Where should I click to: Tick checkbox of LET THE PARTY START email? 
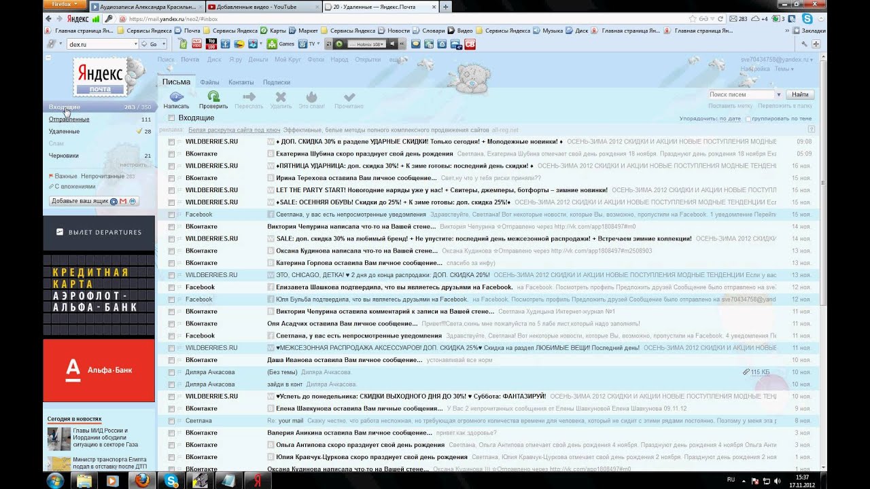[171, 190]
